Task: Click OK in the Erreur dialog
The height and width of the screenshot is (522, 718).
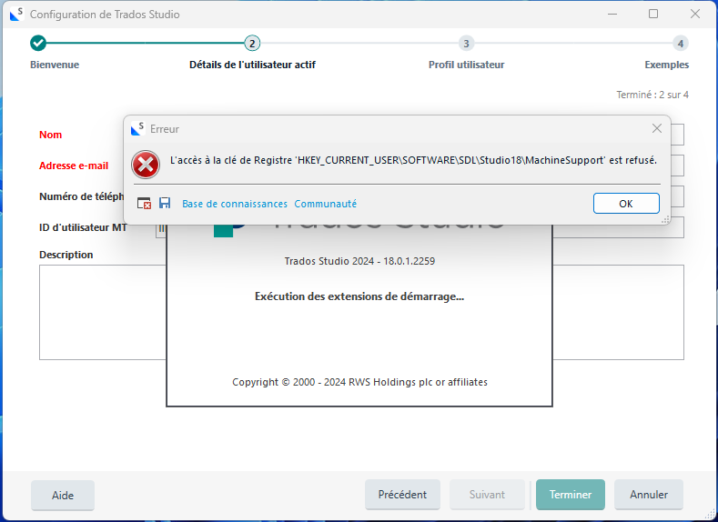Action: (626, 204)
